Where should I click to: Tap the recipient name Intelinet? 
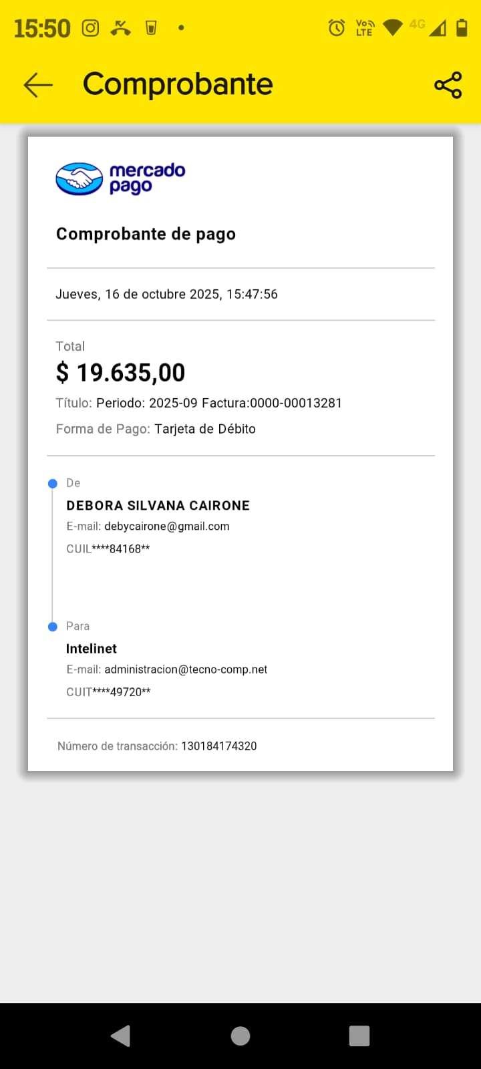92,649
